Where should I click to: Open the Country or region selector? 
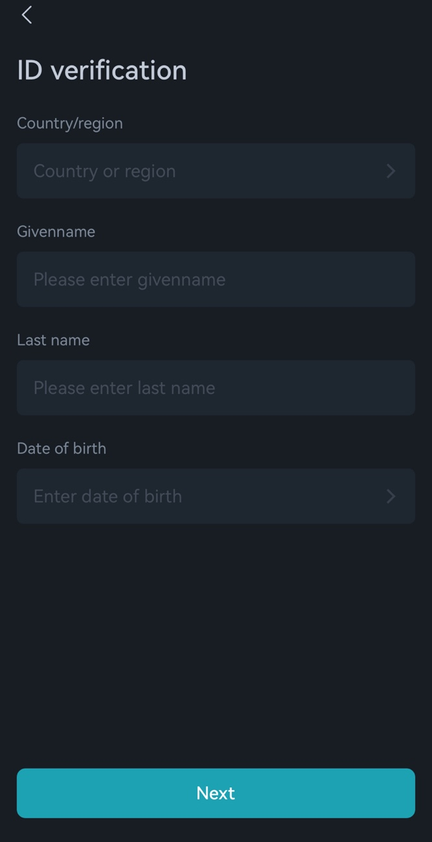(x=216, y=171)
